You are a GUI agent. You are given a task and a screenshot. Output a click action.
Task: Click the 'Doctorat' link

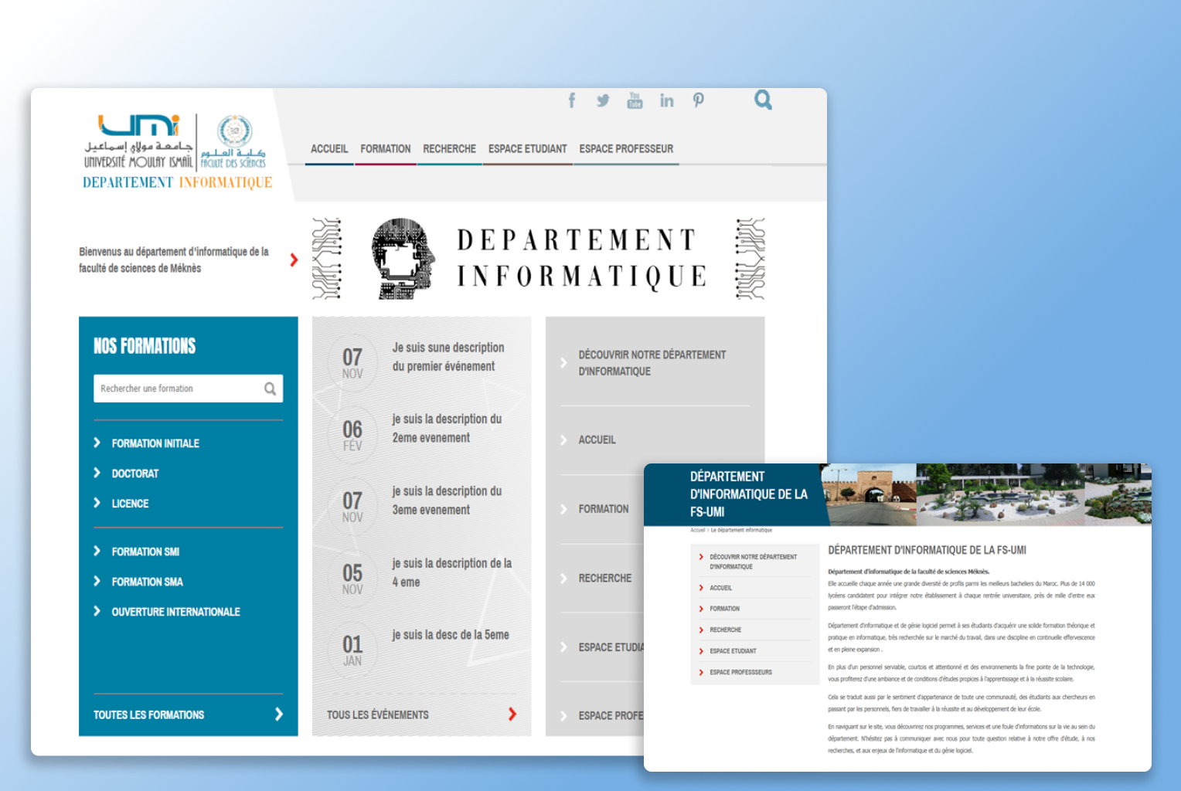(x=134, y=473)
